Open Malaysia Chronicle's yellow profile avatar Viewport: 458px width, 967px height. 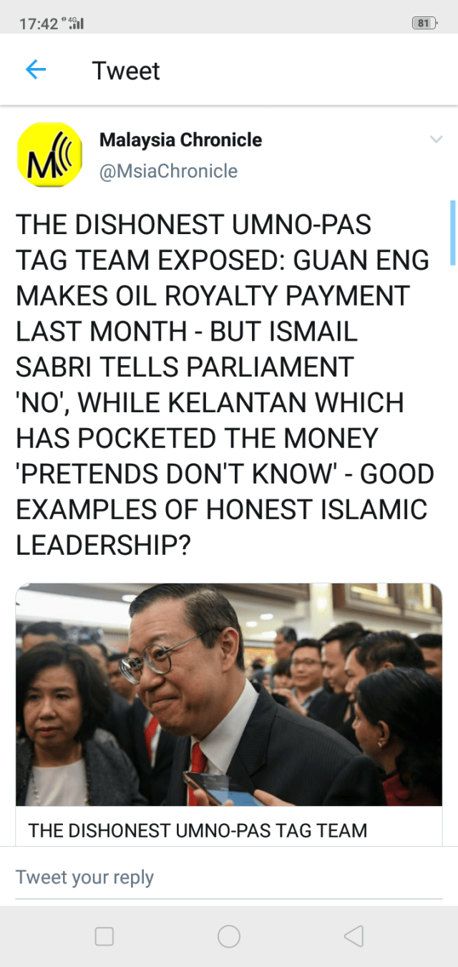[x=49, y=155]
